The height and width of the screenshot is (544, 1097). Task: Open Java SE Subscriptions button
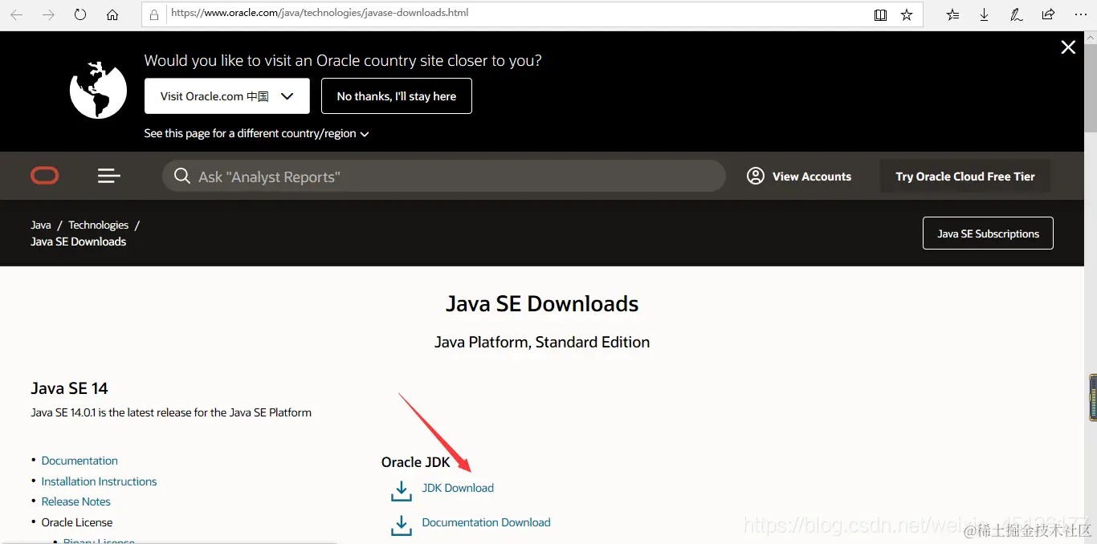pyautogui.click(x=988, y=233)
